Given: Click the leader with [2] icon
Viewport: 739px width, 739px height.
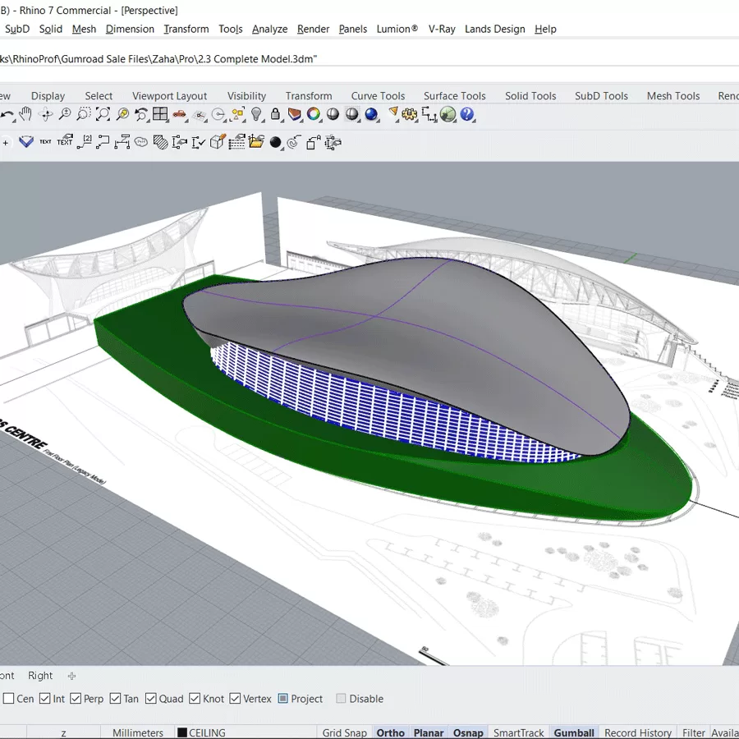Looking at the screenshot, I should (x=85, y=142).
